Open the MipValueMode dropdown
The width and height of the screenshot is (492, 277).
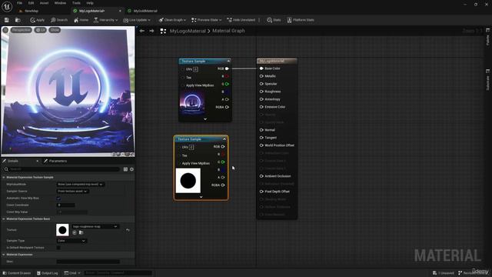click(81, 185)
